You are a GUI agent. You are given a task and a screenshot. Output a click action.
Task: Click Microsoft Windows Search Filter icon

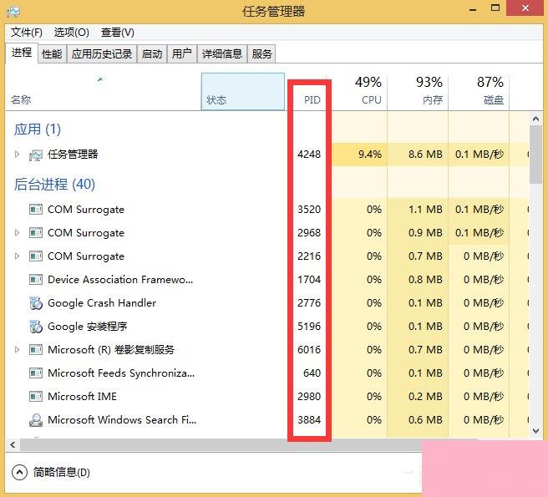[x=36, y=420]
